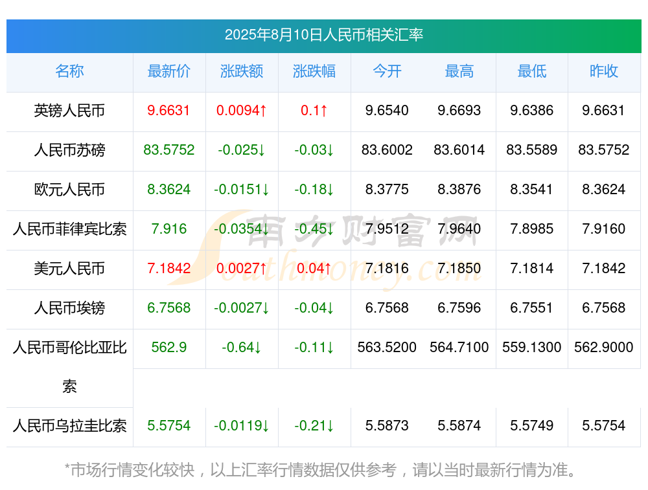The image size is (648, 490).
Task: Click the opening value 9.6540
Action: point(387,111)
